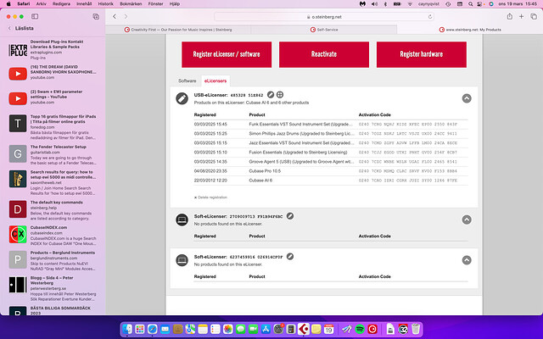Go forward with the Safari forward arrow
The width and height of the screenshot is (543, 339).
(126, 16)
